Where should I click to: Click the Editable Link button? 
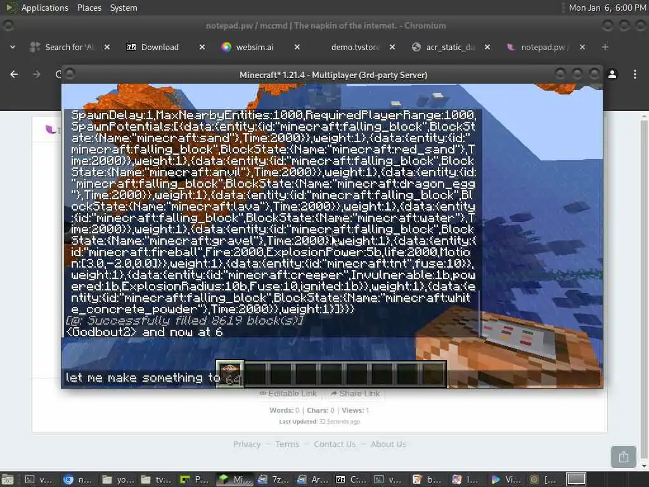(x=288, y=393)
